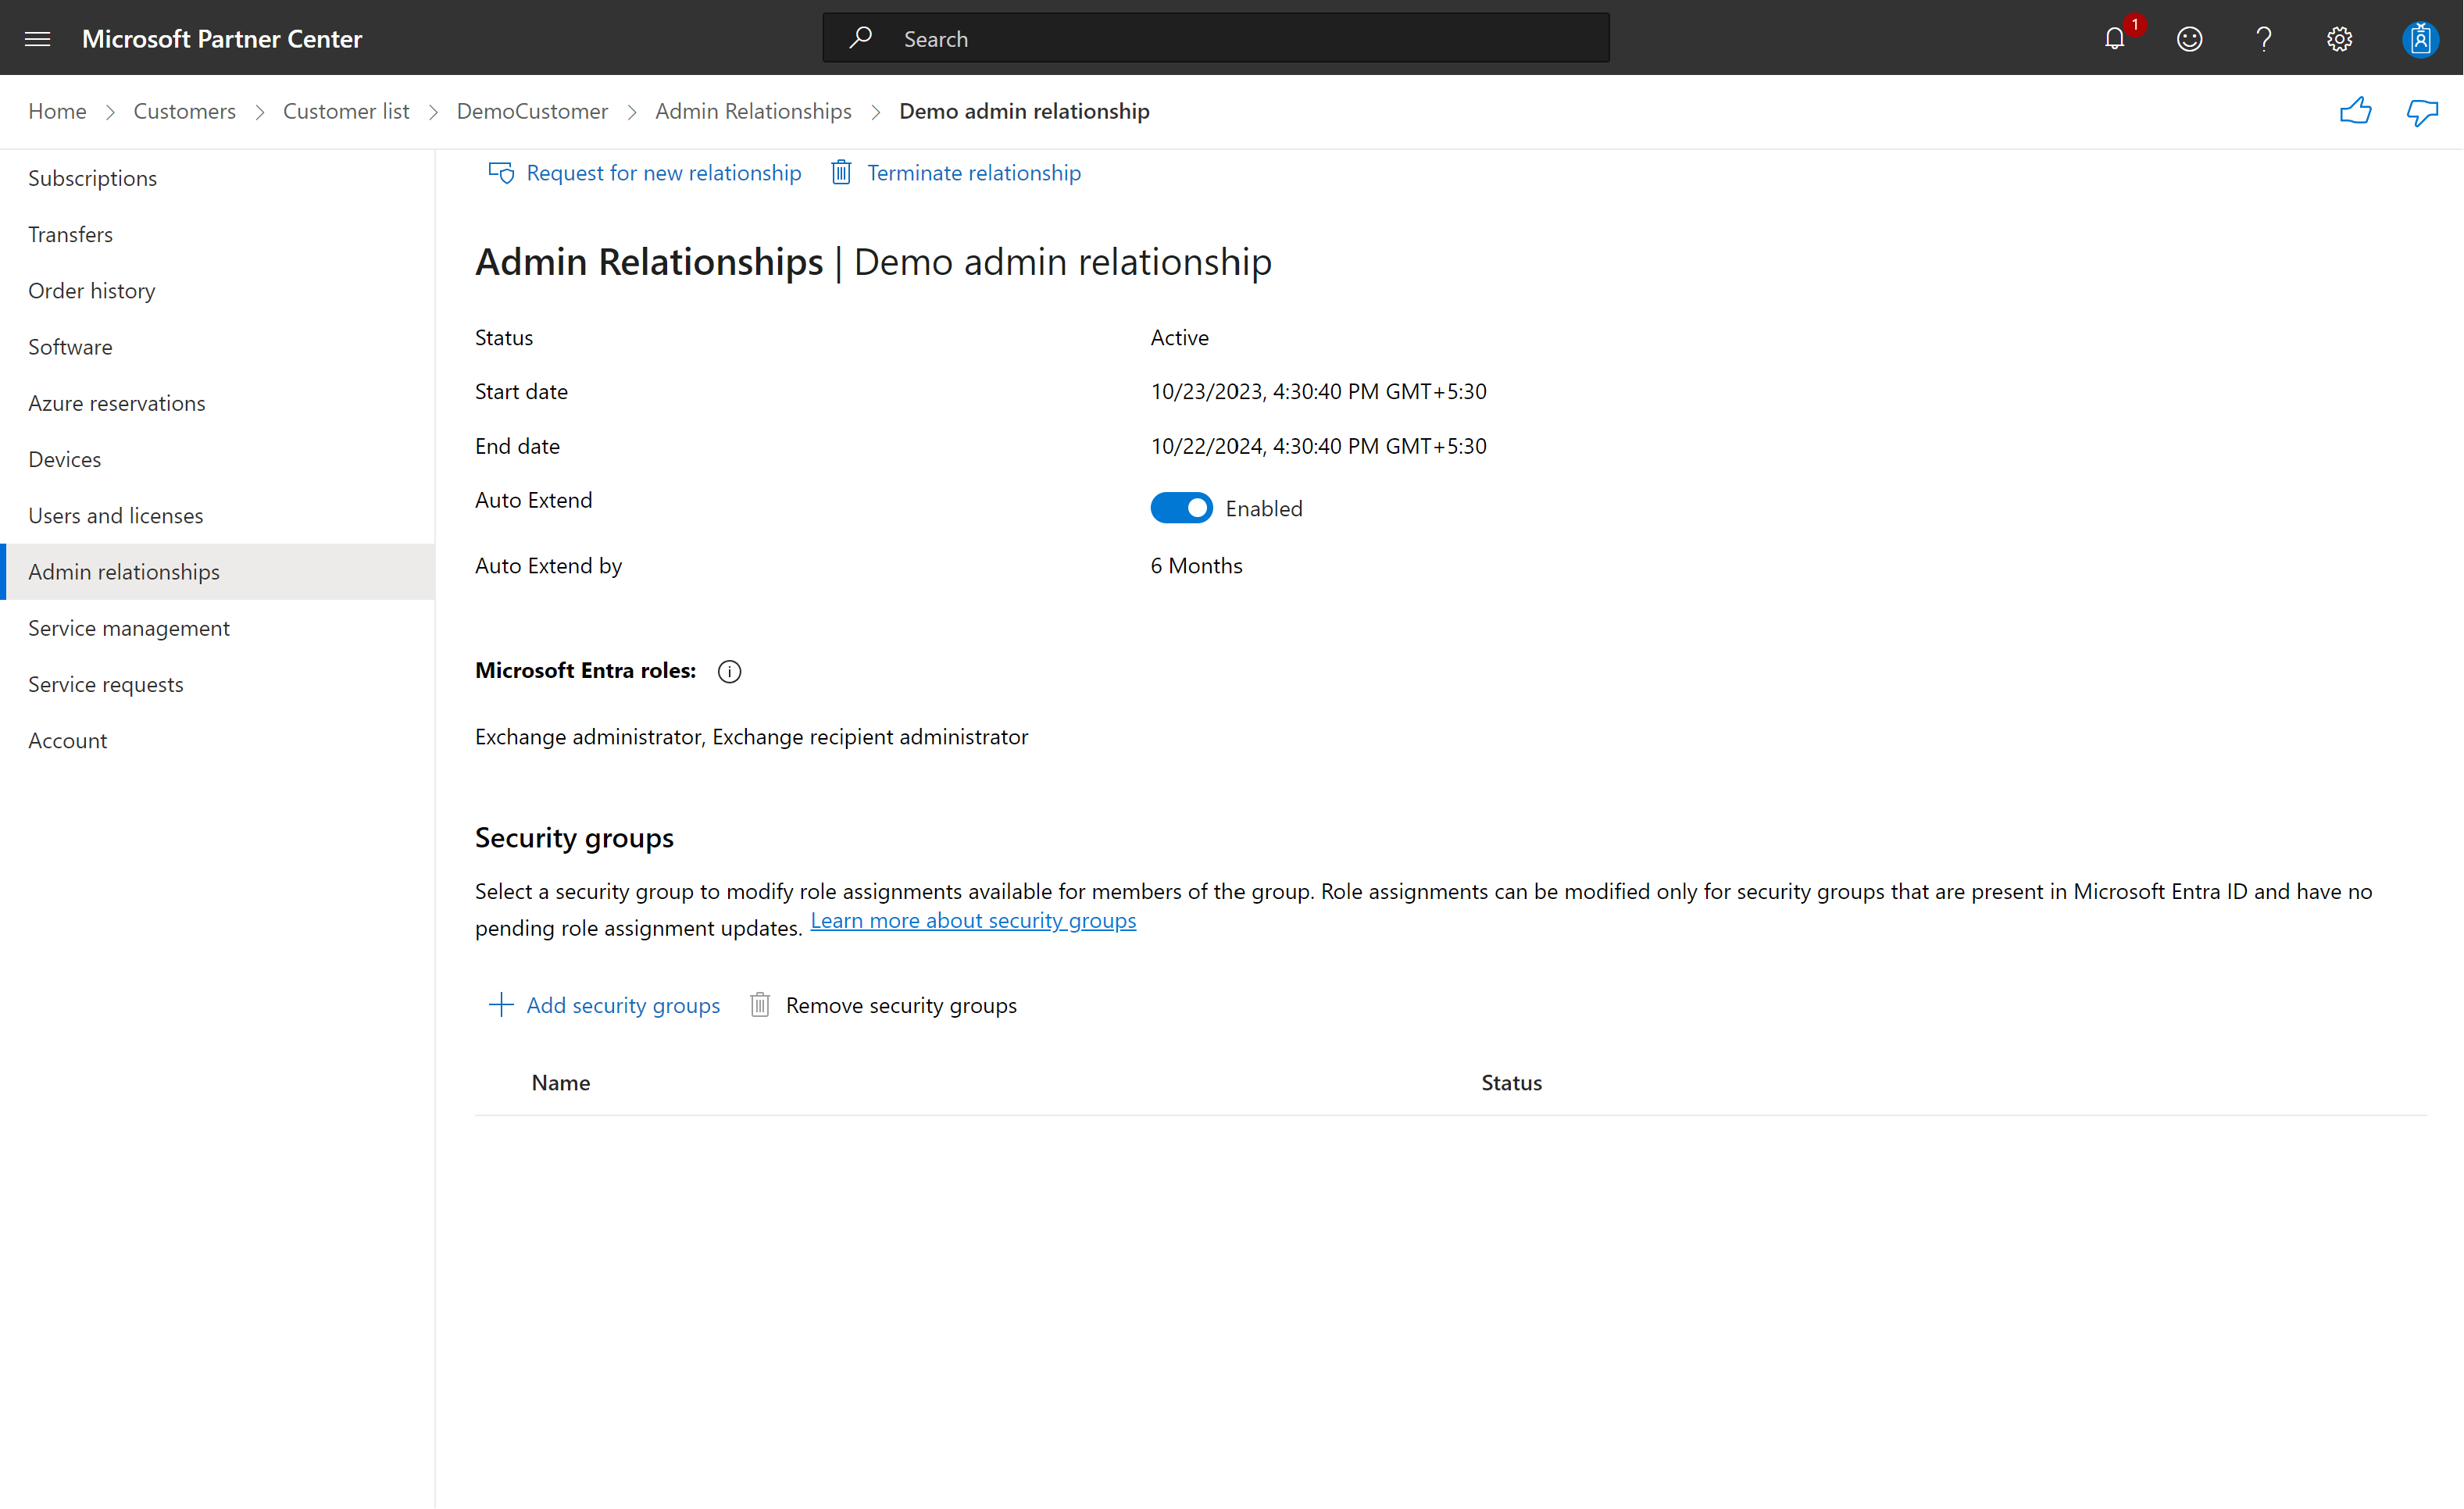Select Users and licenses in sidebar

[x=116, y=515]
